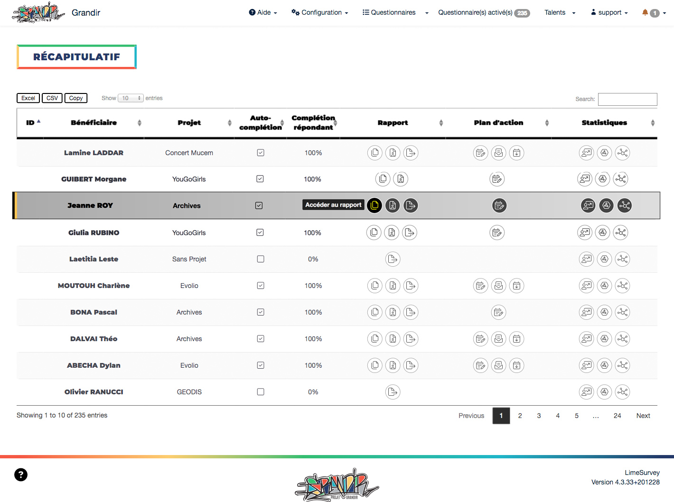Expand the Configuration dropdown menu
Viewport: 674px width, 502px height.
[x=320, y=13]
